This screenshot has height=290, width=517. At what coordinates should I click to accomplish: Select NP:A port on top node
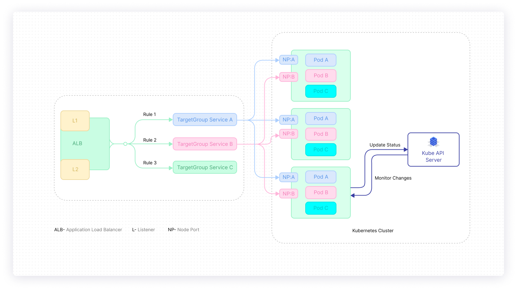[289, 60]
